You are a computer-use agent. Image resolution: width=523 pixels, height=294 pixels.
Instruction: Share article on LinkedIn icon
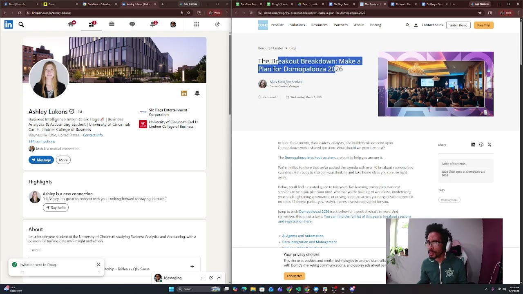pyautogui.click(x=473, y=145)
